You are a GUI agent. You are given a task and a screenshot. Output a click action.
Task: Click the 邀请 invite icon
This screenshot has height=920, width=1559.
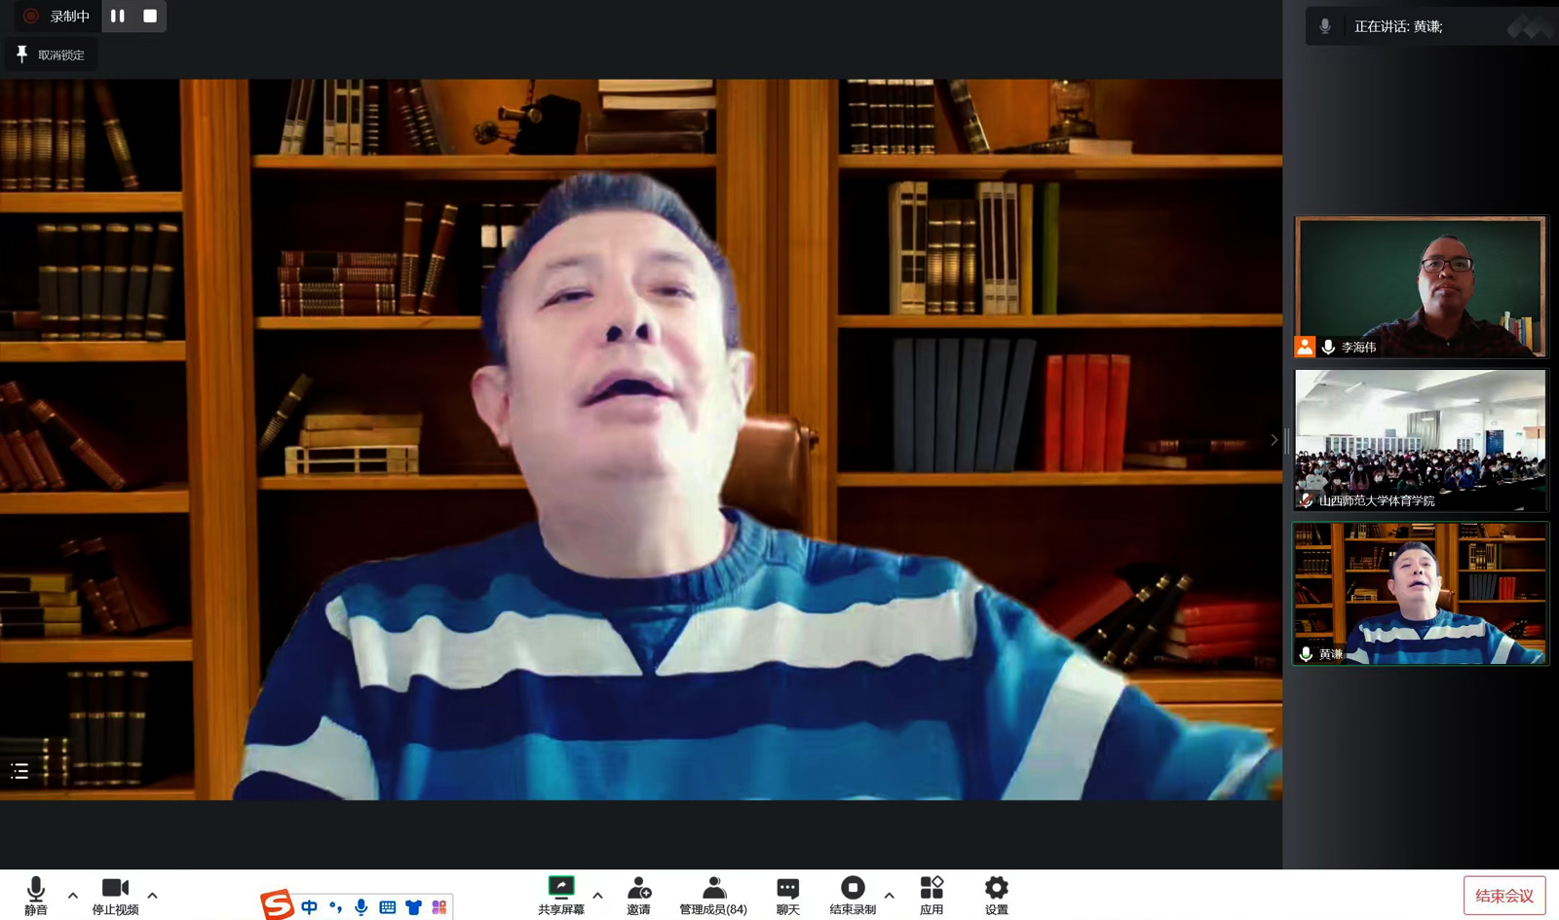pyautogui.click(x=638, y=895)
